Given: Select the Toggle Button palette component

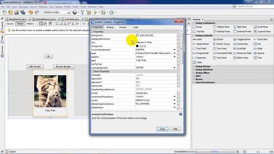Looking at the screenshot, I should click(242, 39).
